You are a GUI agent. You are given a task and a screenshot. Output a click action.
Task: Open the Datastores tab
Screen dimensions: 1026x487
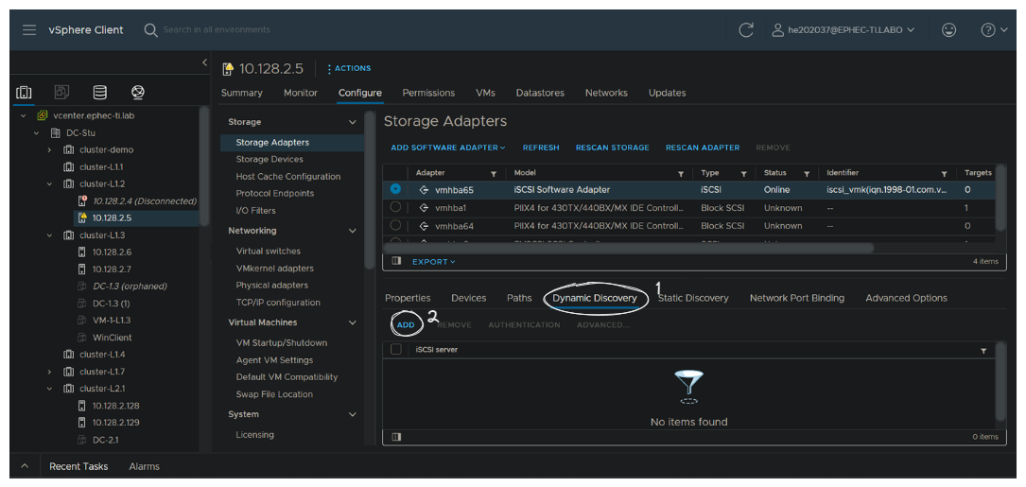(540, 93)
